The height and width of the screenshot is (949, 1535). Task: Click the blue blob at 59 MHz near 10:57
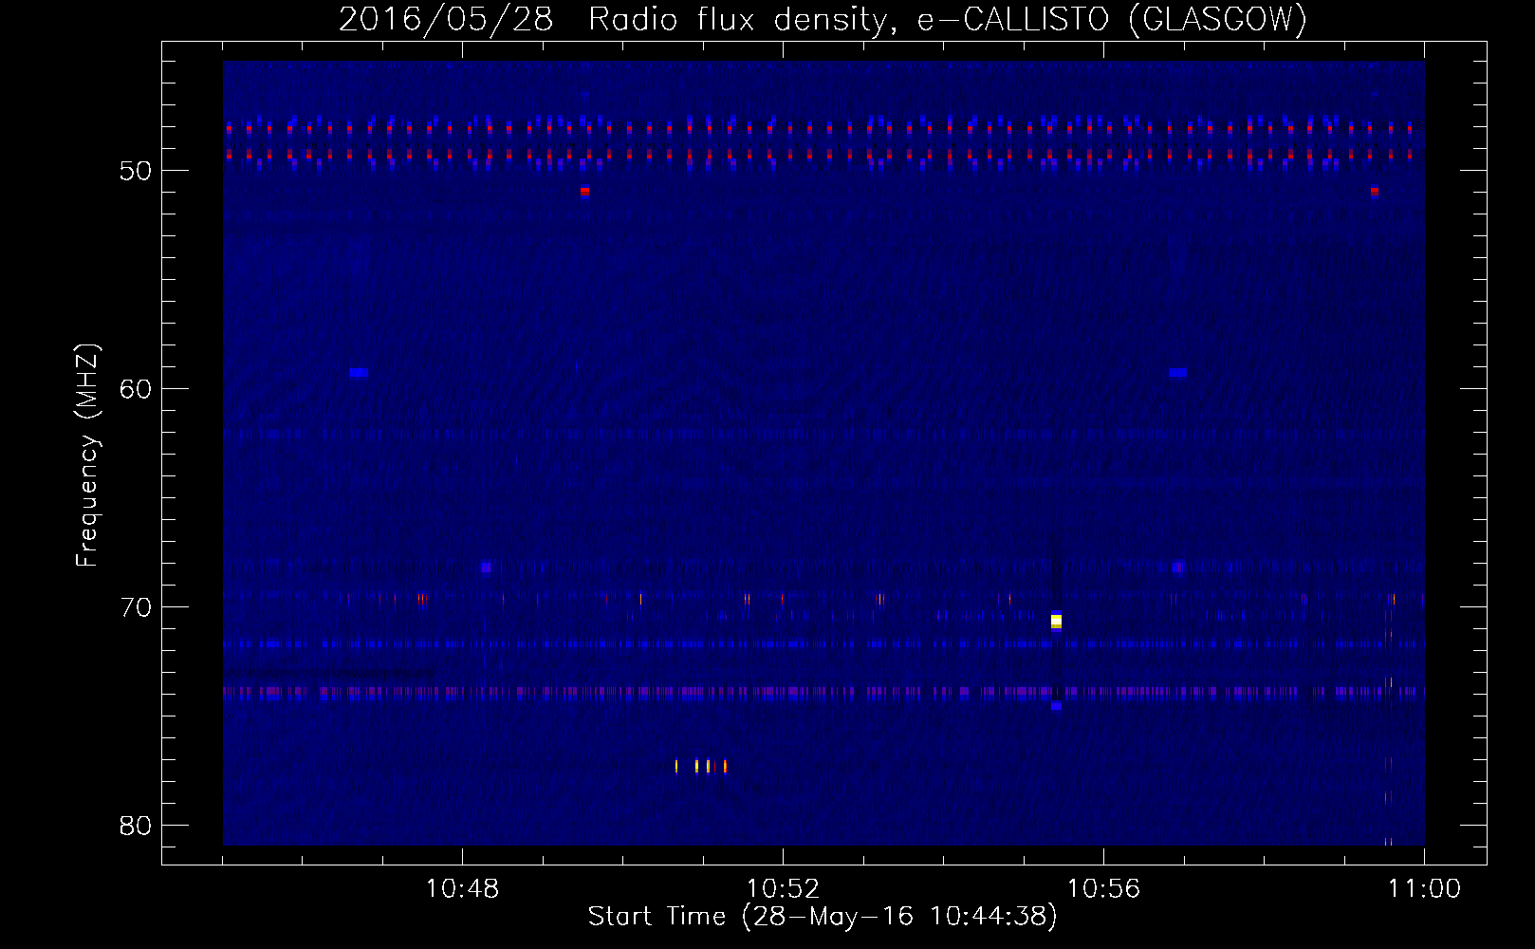[x=1177, y=373]
